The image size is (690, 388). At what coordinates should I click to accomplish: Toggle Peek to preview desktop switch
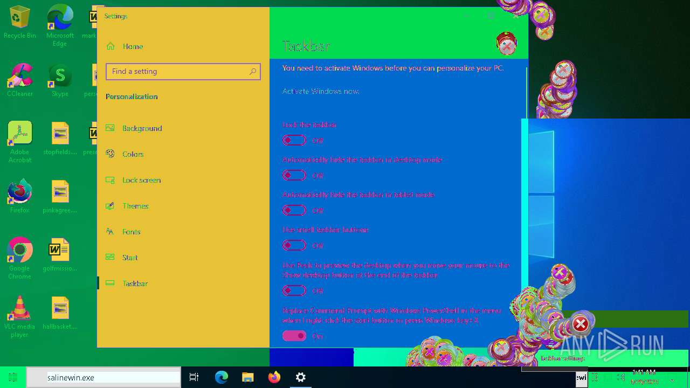point(294,290)
